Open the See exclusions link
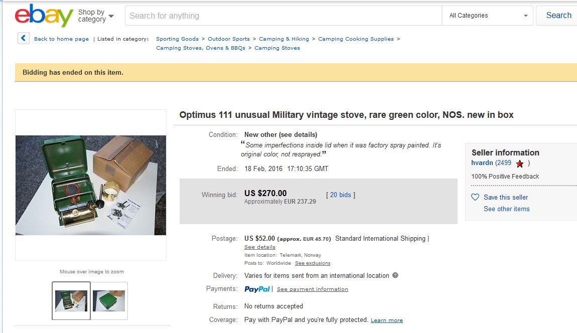 [312, 263]
